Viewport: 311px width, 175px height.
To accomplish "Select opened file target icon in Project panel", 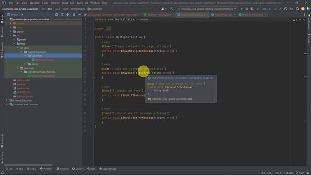I will coord(57,15).
